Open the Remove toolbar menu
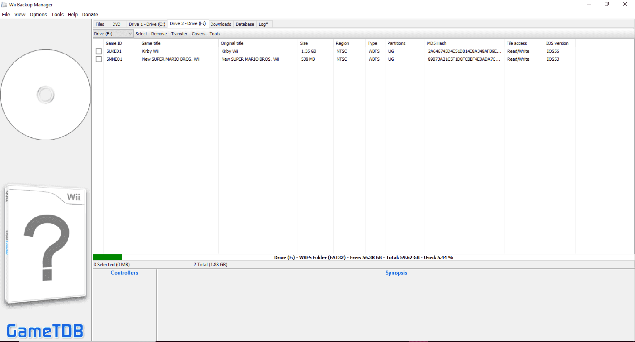The image size is (635, 342). (159, 34)
